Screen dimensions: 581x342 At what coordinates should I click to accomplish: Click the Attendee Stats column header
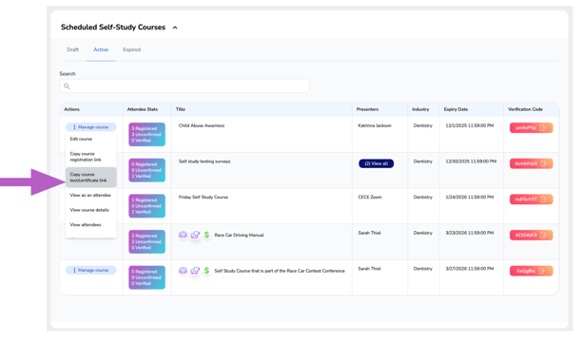tap(143, 109)
